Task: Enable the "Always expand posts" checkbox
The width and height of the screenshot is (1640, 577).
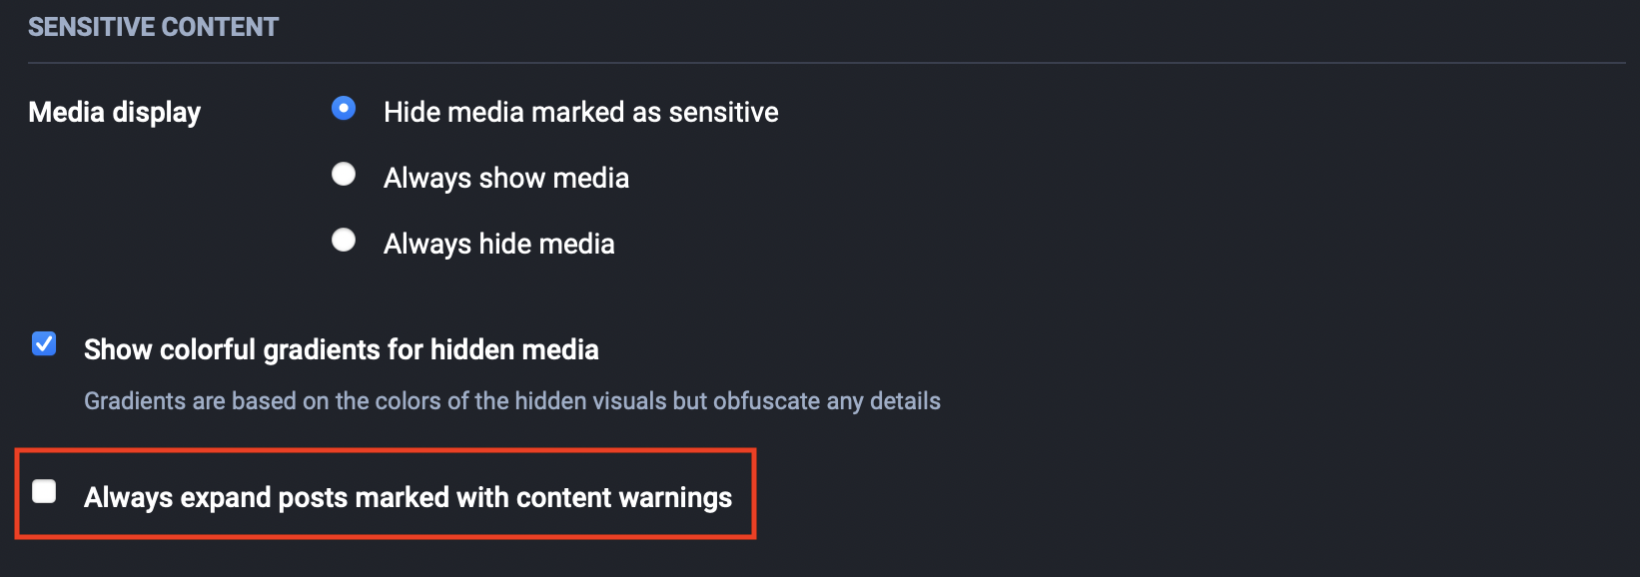Action: [44, 491]
